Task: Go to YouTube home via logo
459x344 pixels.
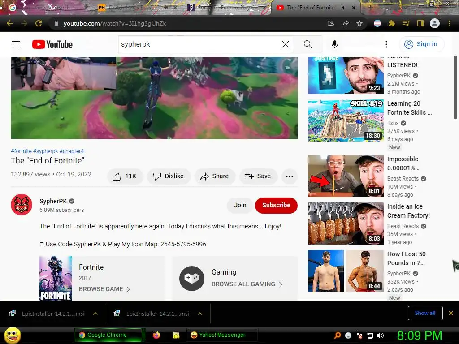Action: (52, 44)
